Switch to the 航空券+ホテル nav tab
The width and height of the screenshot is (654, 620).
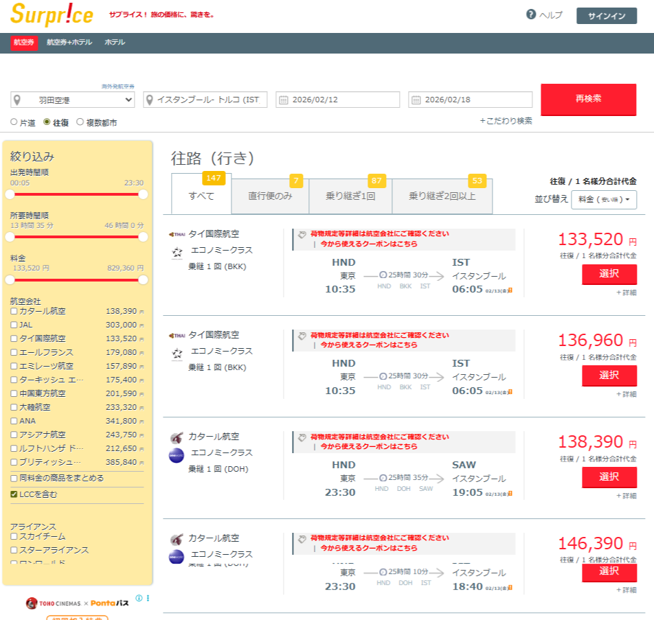point(69,43)
